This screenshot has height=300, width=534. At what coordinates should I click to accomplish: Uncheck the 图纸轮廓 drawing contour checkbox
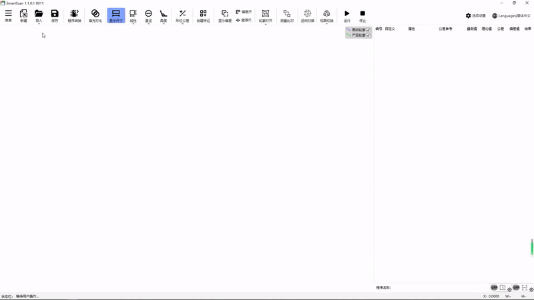pyautogui.click(x=368, y=30)
